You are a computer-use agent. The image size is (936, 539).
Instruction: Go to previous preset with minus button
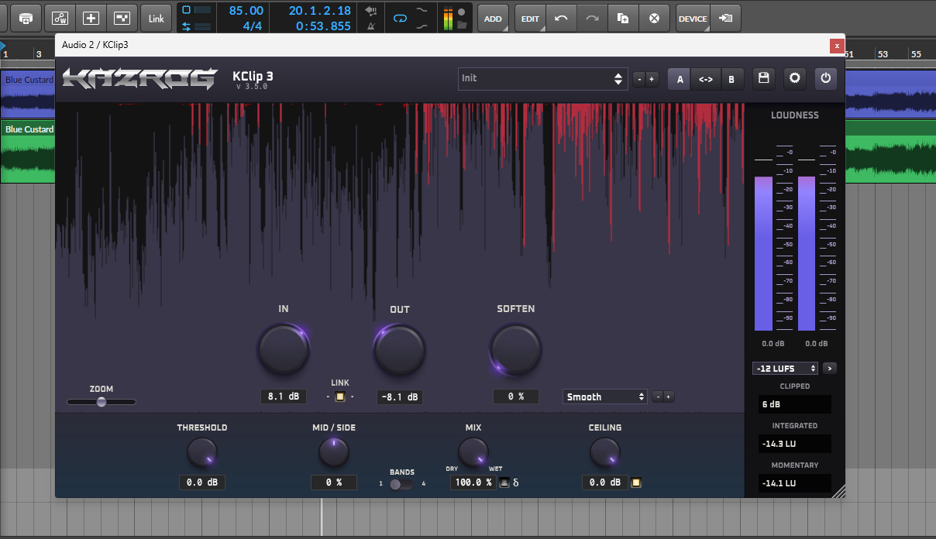coord(638,79)
